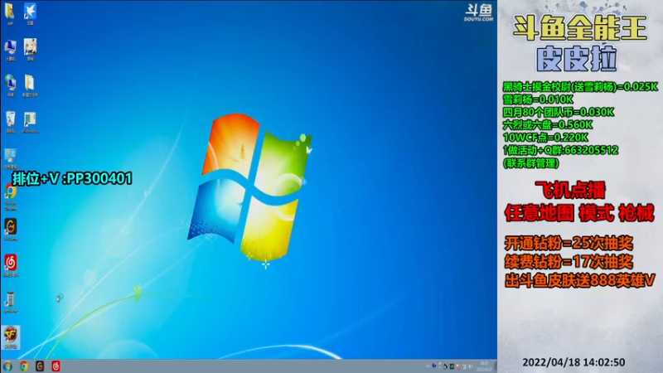Screen dimensions: 663x373
Task: Click the blue M tray icon
Action: click(434, 366)
